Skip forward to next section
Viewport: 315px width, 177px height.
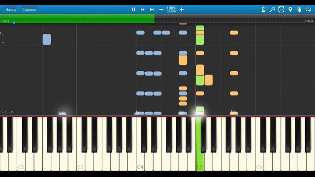[152, 9]
